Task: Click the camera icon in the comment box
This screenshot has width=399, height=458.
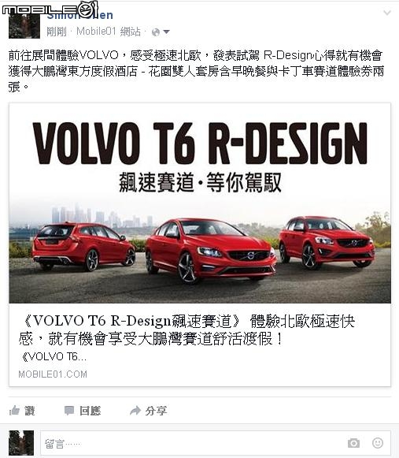Action: pos(354,443)
